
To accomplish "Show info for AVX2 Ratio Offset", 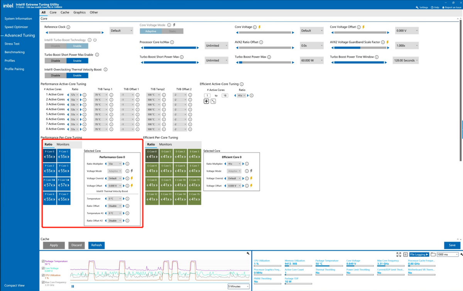I will [262, 42].
